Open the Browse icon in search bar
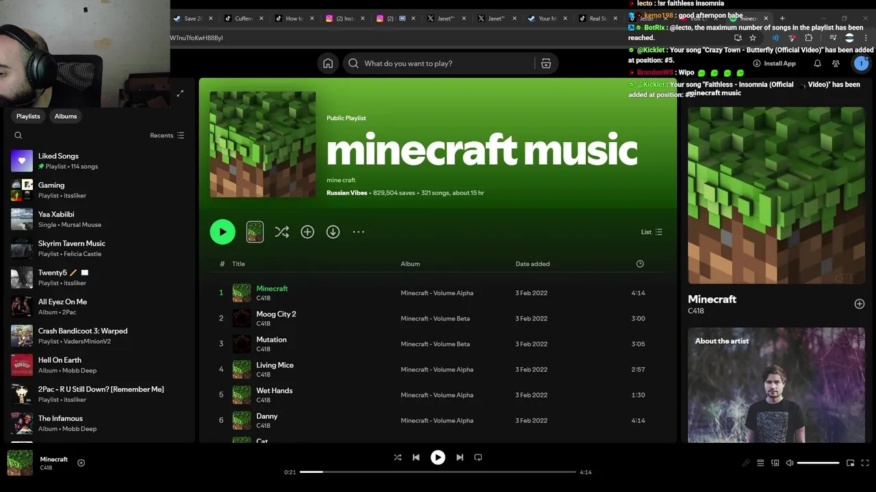Image resolution: width=876 pixels, height=492 pixels. click(546, 64)
